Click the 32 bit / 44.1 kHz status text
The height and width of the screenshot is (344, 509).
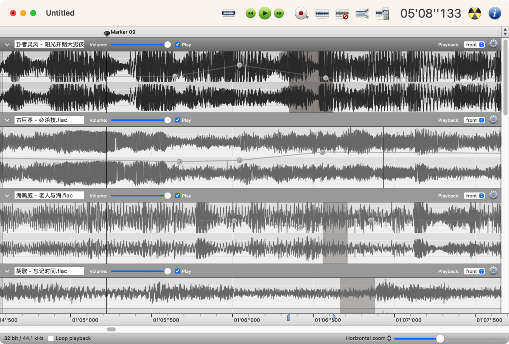[x=24, y=338]
